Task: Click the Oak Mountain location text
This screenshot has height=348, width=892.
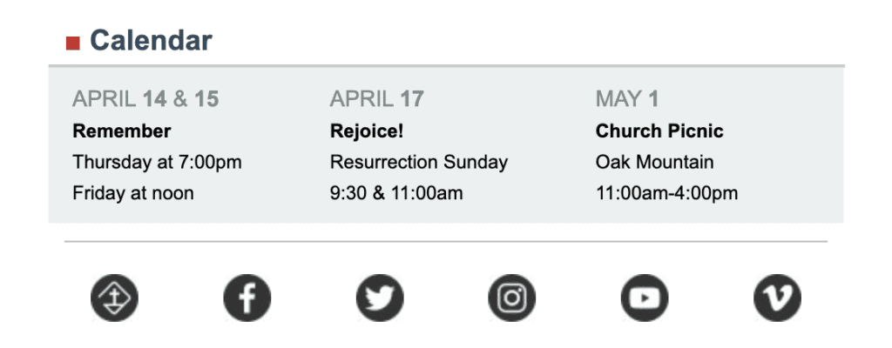Action: point(654,162)
